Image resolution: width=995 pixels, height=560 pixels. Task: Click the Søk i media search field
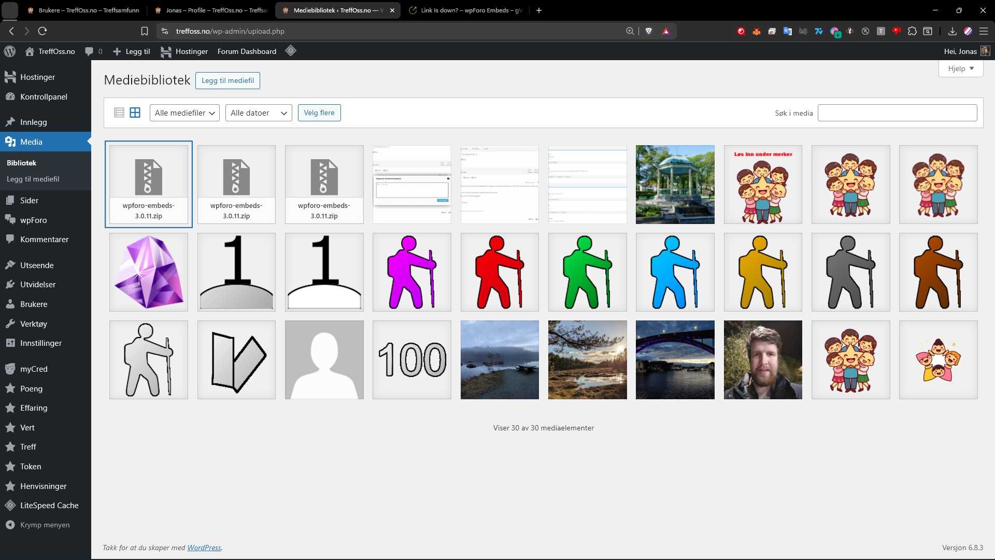point(897,113)
